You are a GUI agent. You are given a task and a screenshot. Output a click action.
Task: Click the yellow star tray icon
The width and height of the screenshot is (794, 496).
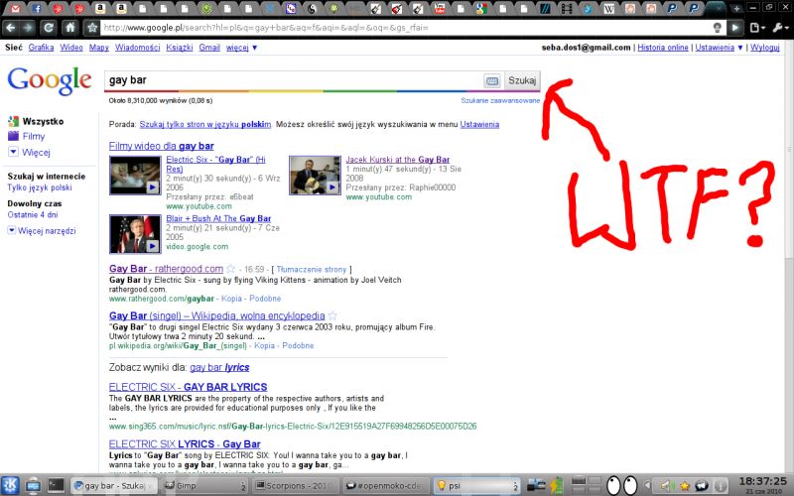tap(685, 486)
